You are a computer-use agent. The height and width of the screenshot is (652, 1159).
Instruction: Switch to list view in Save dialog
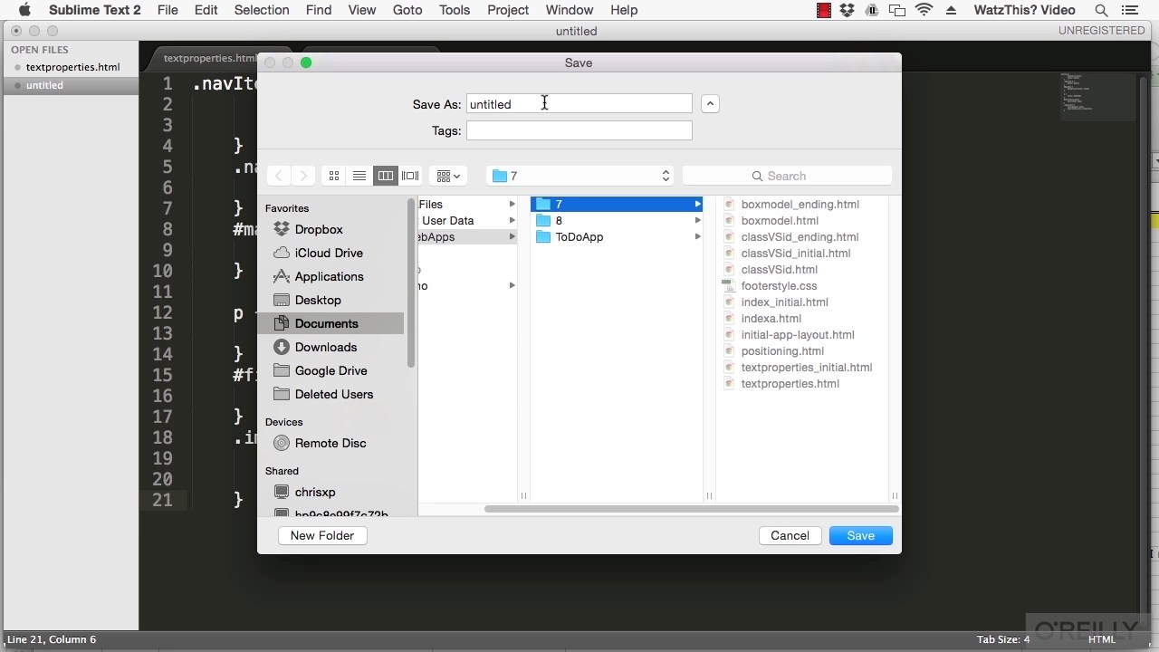click(x=359, y=176)
